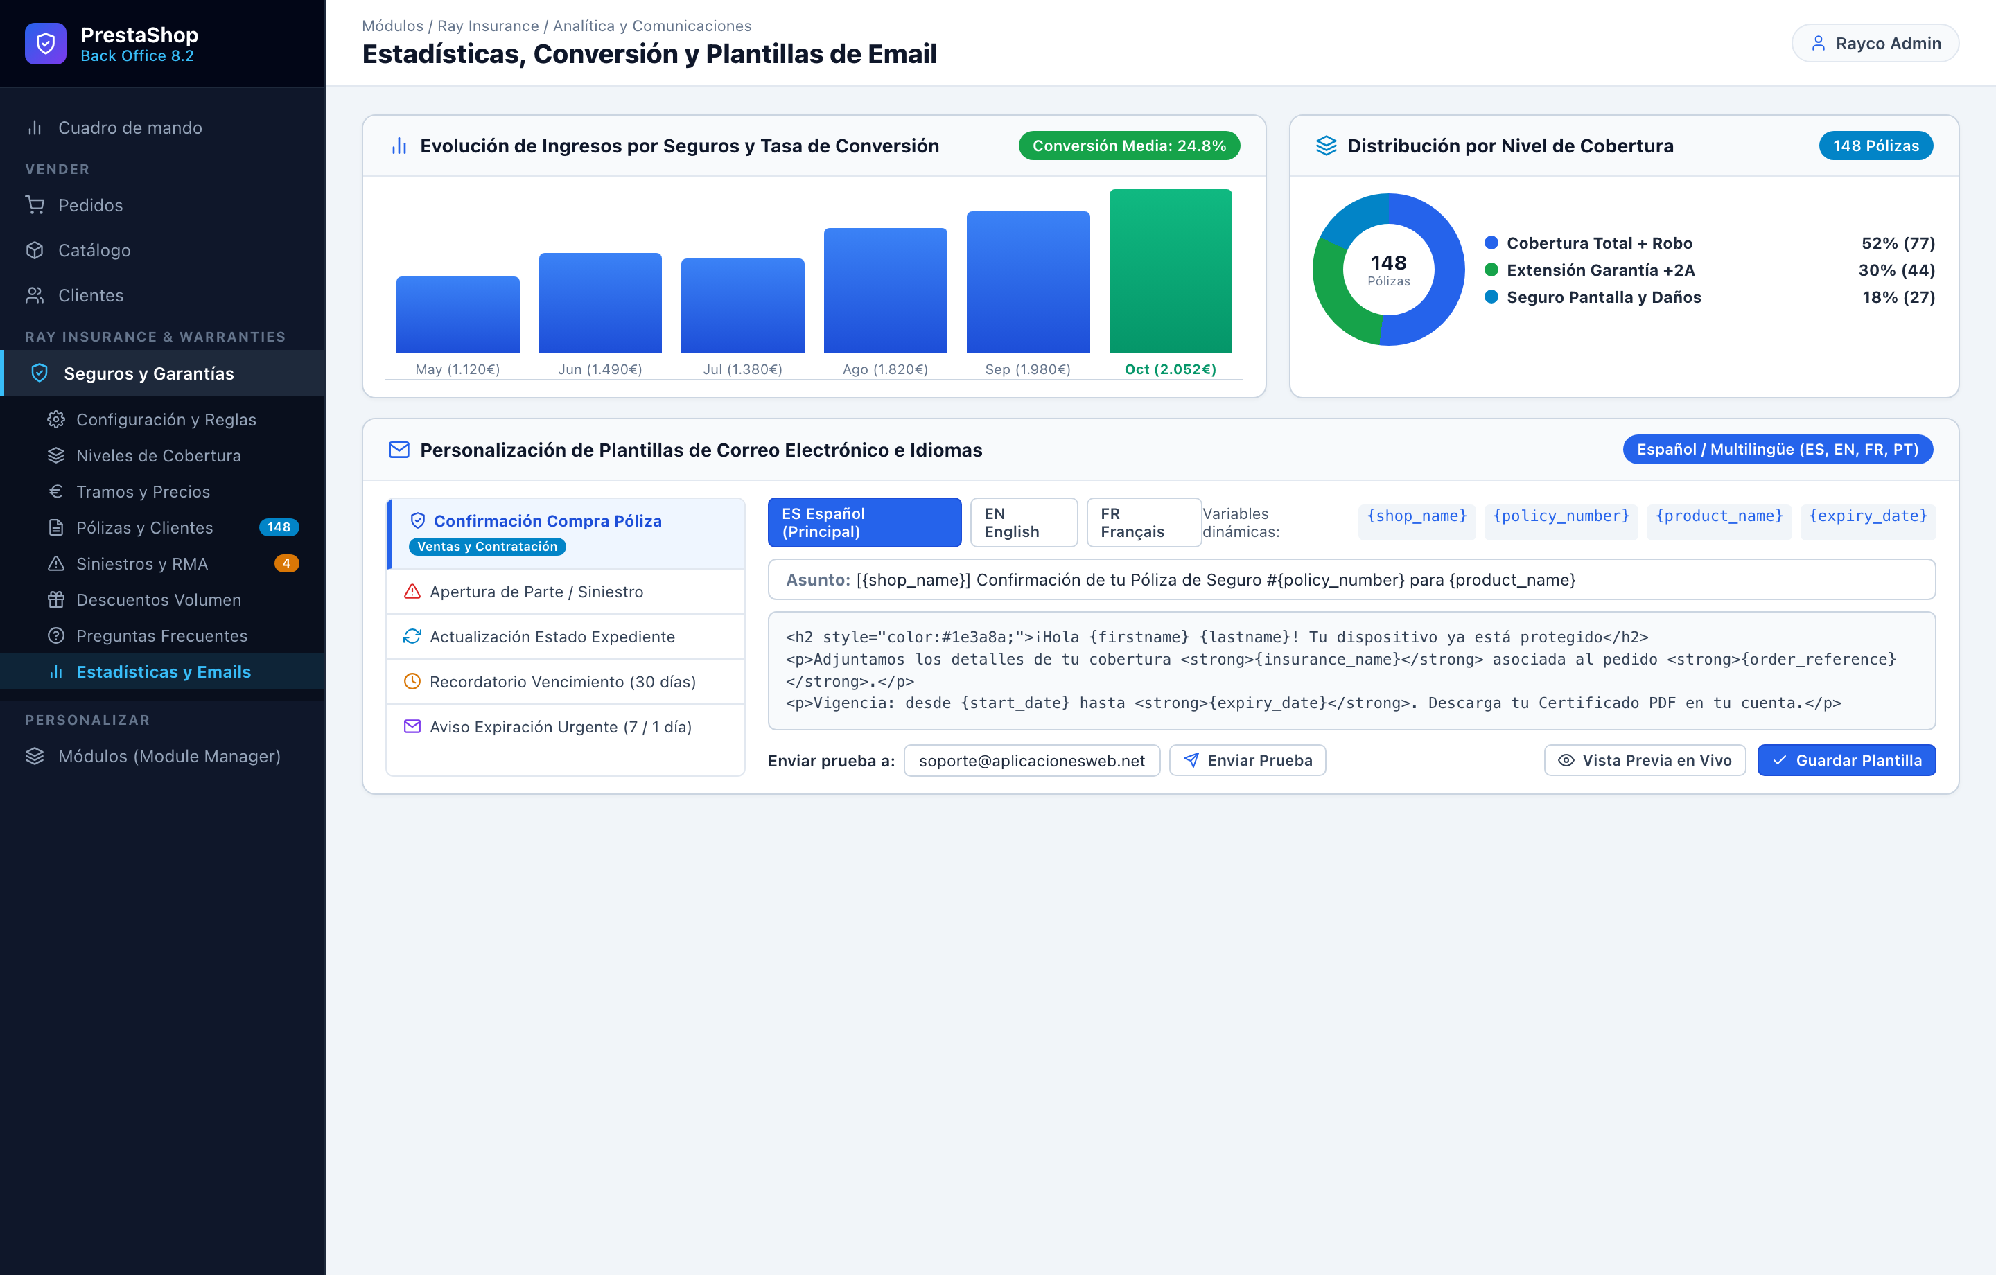Click the Cuadro de mando chart icon
The width and height of the screenshot is (1996, 1275).
[x=35, y=127]
